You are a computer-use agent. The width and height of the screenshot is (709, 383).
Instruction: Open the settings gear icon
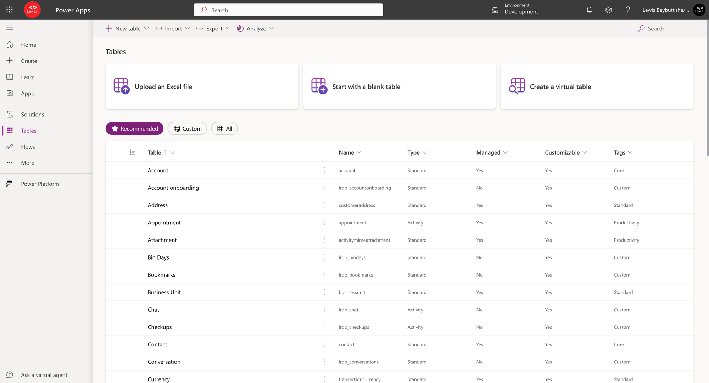(x=608, y=10)
